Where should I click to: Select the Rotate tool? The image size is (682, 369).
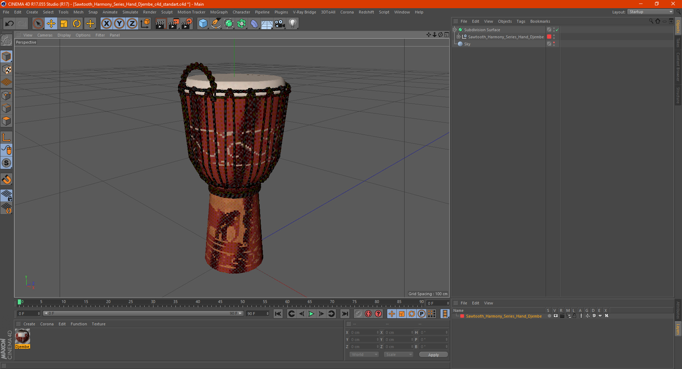click(x=77, y=24)
